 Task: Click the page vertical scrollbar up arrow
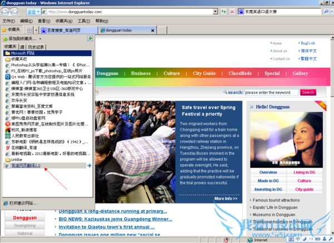tap(332, 38)
